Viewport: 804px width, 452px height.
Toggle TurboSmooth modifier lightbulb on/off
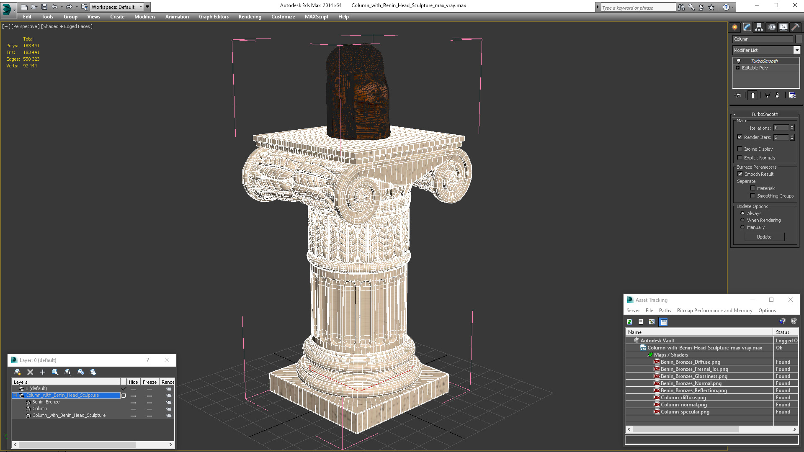(739, 61)
